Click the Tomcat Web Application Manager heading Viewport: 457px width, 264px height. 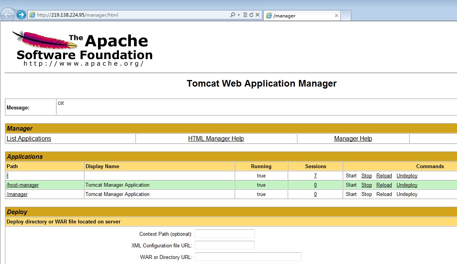261,83
